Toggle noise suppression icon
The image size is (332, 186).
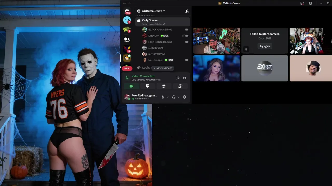[x=178, y=78]
